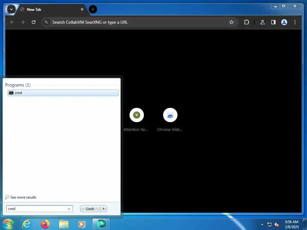Click the Programs (1) heading
The width and height of the screenshot is (307, 230).
pyautogui.click(x=18, y=85)
